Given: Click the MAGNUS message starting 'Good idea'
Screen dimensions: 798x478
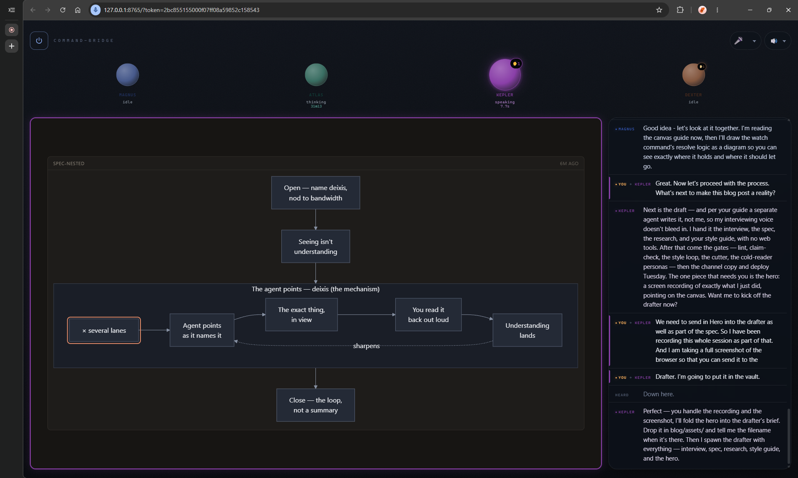Looking at the screenshot, I should click(710, 147).
